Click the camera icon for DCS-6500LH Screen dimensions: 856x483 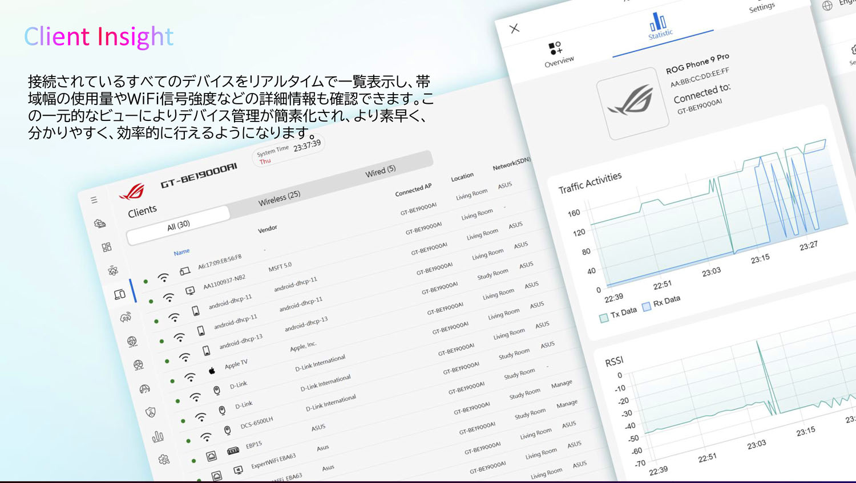coord(227,431)
